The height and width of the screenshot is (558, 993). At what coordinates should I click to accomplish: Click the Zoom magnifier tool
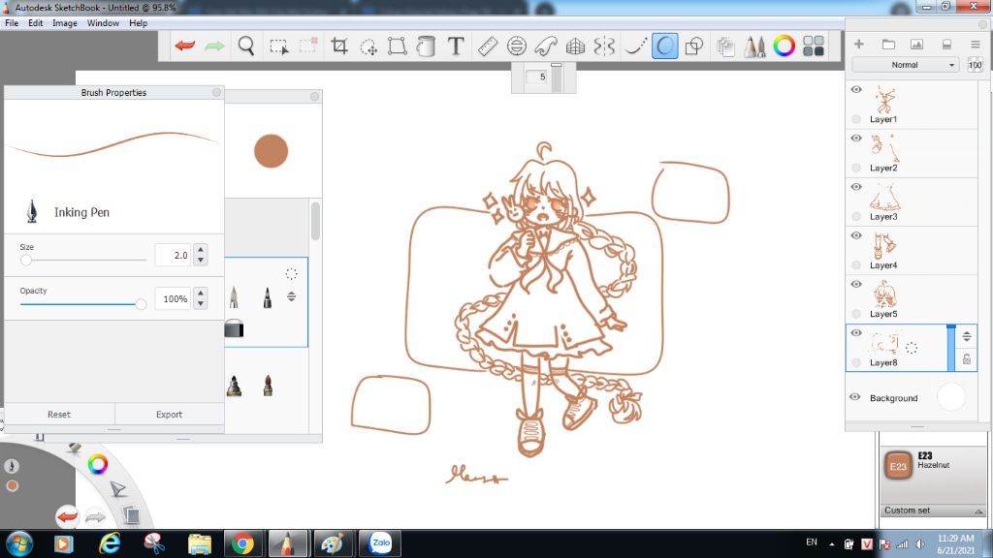pyautogui.click(x=246, y=46)
